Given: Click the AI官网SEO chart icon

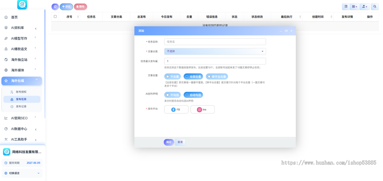Looking at the screenshot, I should 6,118.
